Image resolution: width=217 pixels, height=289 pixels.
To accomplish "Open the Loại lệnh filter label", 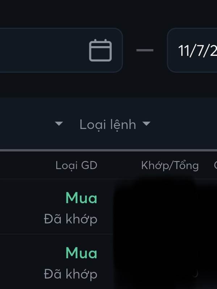I will [108, 125].
